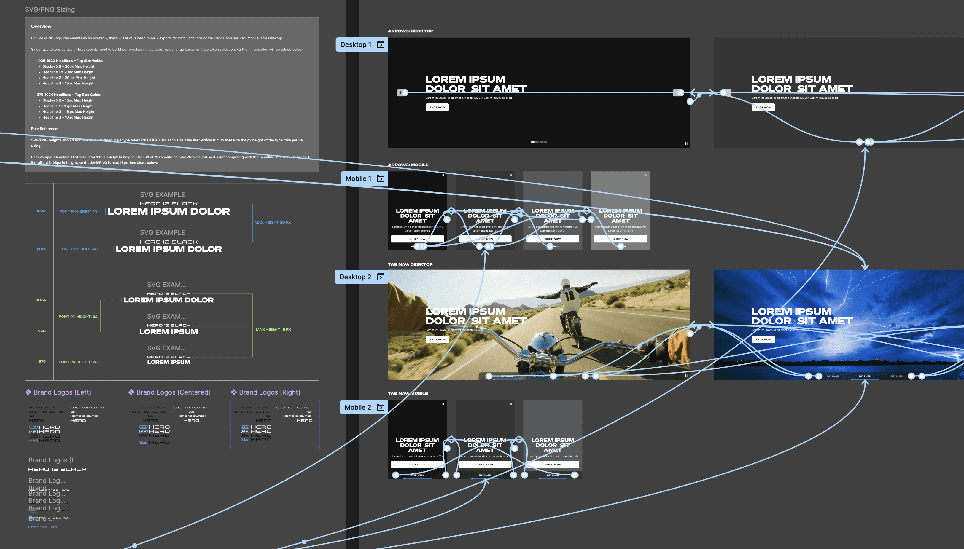This screenshot has height=549, width=964.
Task: Pause the motorcycle Tab Nav Desktop carousel
Action: click(x=686, y=376)
